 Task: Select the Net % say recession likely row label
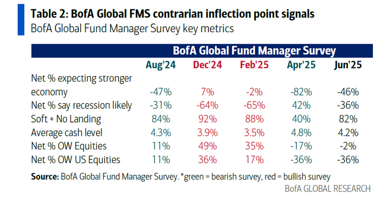point(81,105)
